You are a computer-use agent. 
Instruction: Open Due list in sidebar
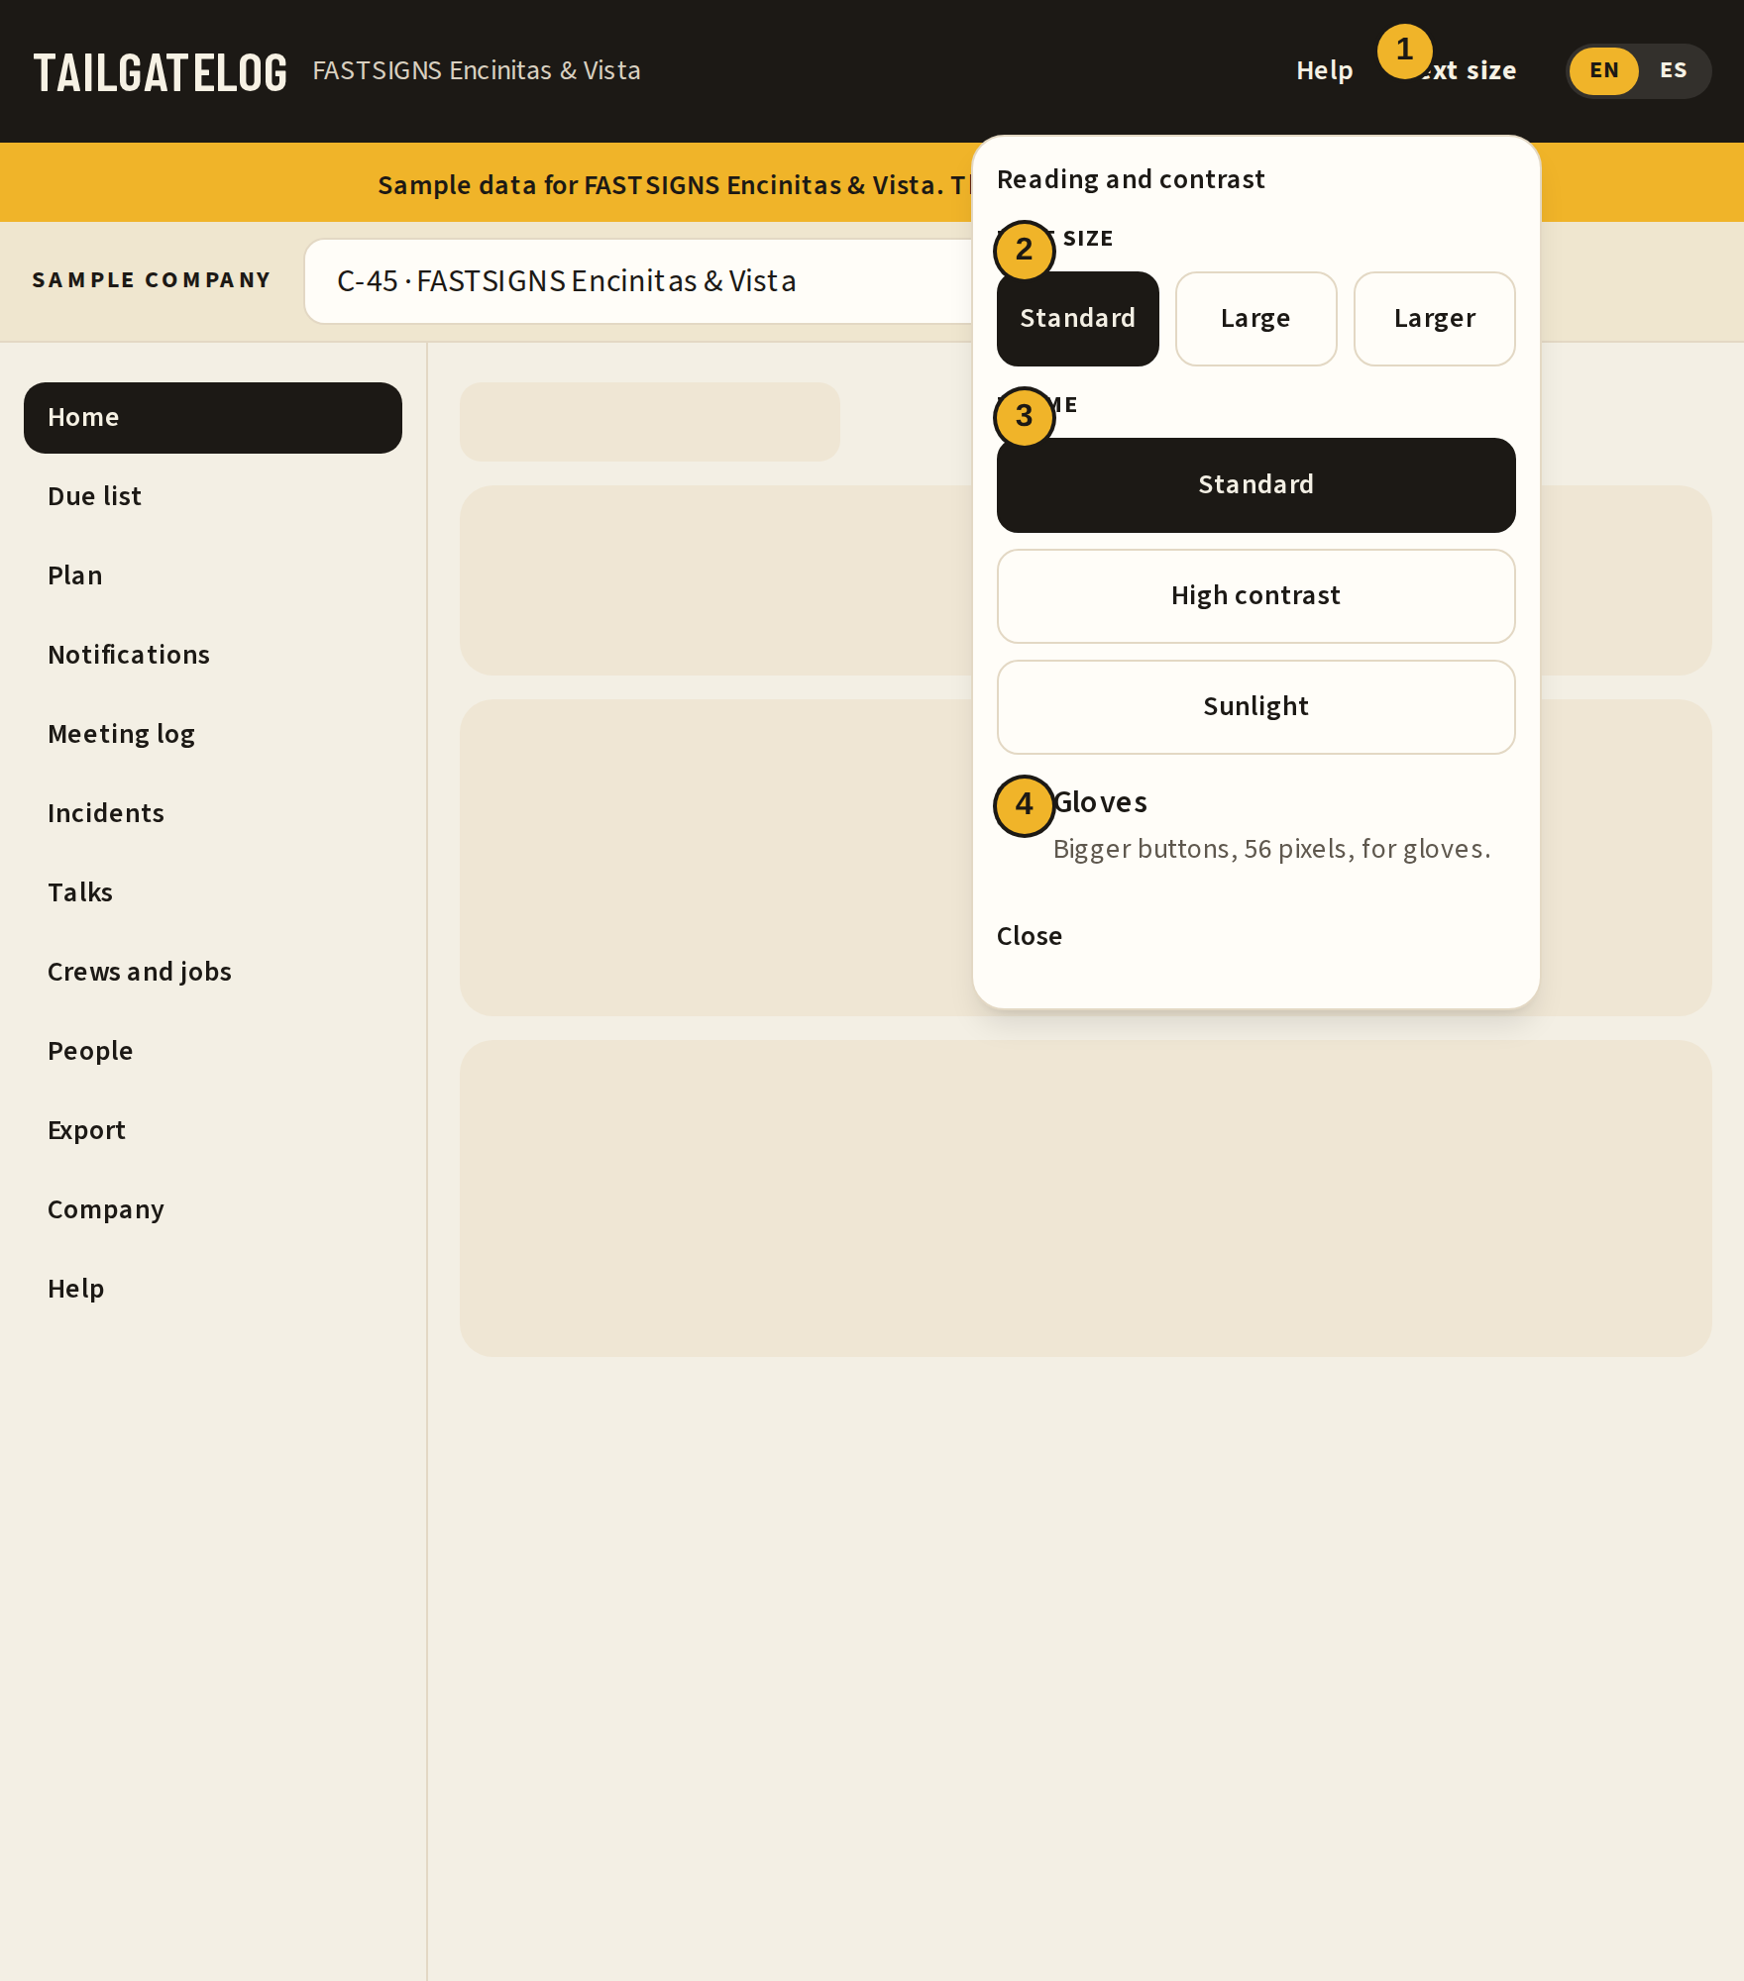213,497
